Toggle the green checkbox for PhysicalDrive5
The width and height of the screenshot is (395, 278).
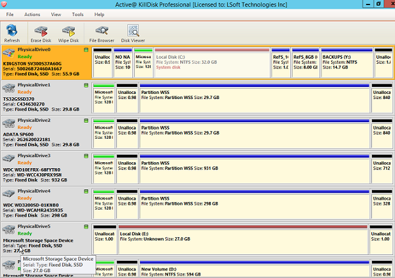[x=86, y=227]
